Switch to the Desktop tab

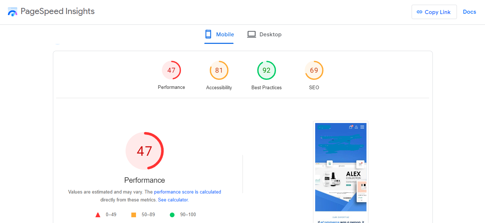coord(264,35)
